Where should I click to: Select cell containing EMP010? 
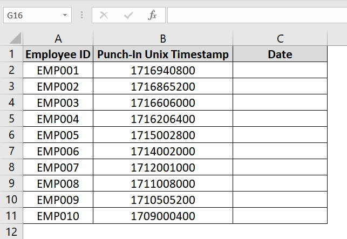(x=58, y=215)
